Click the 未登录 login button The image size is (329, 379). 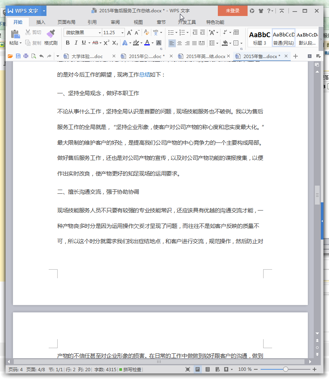(x=233, y=11)
